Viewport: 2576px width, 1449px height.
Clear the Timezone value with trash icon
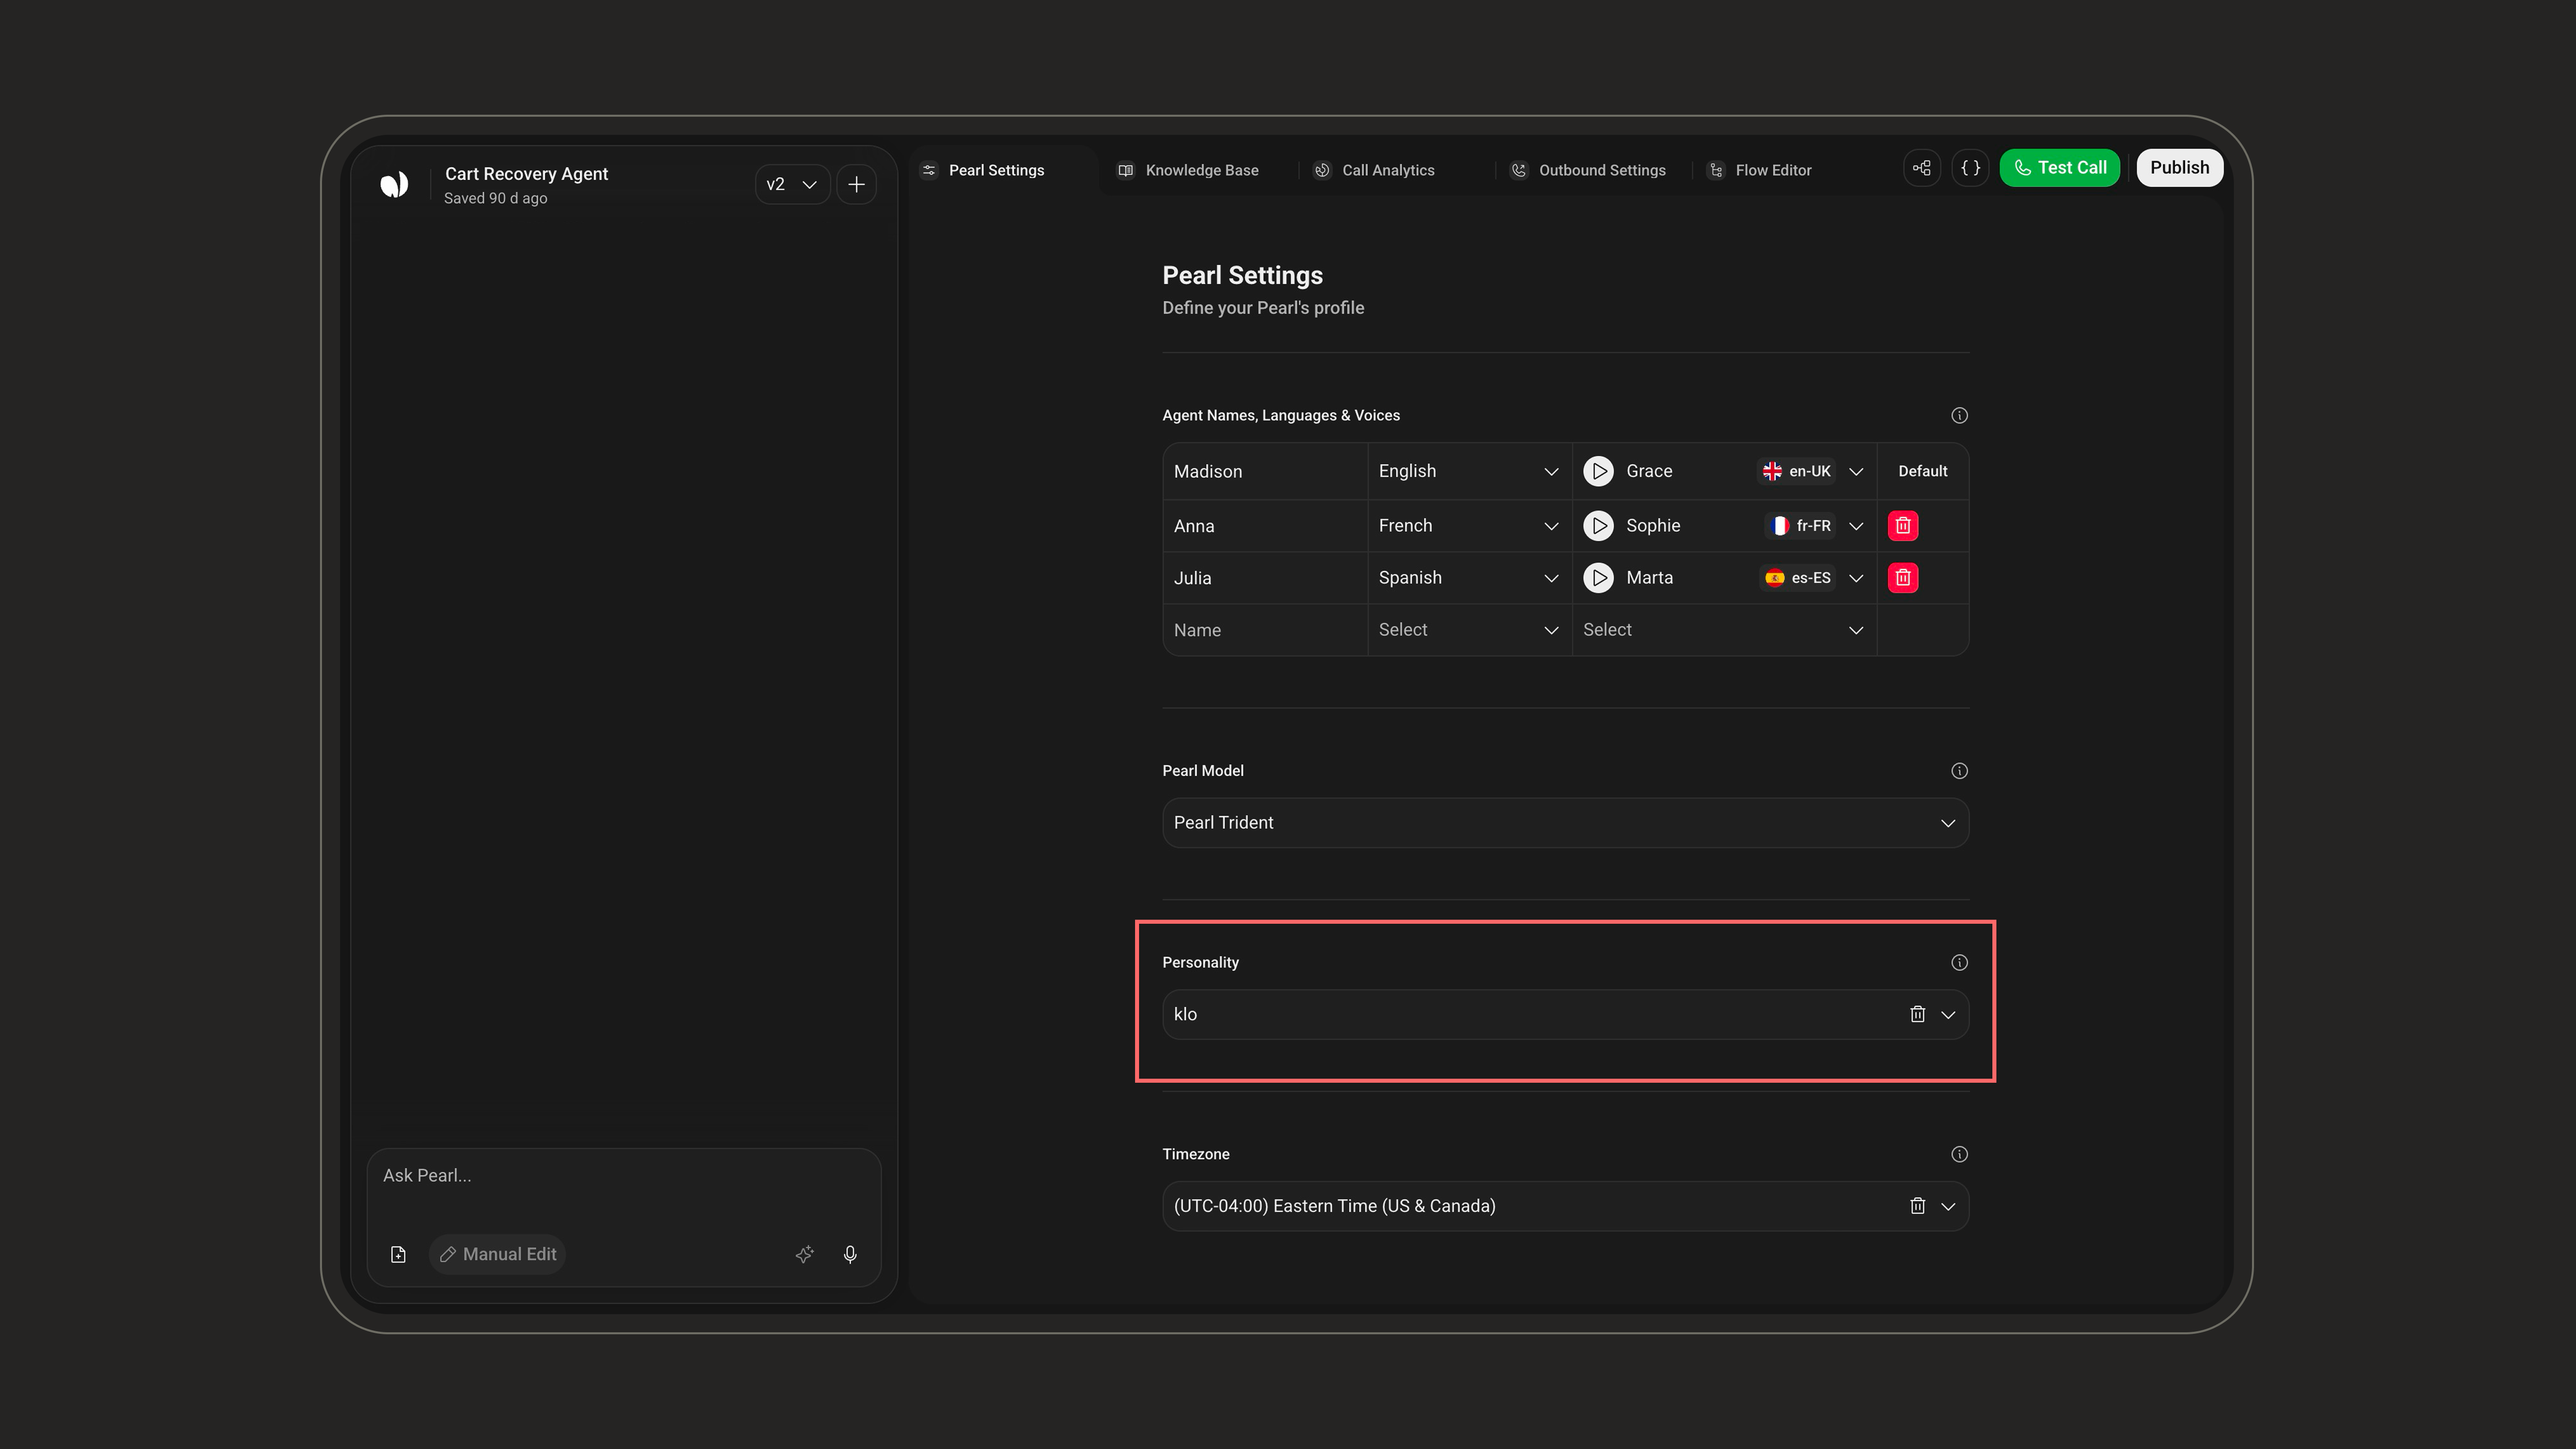point(1917,1206)
